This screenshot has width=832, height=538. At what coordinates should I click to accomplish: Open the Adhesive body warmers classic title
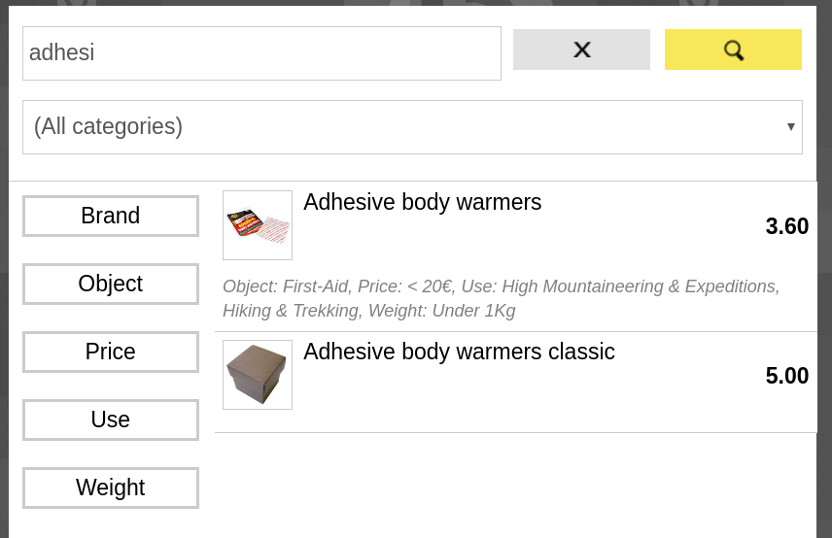[459, 352]
